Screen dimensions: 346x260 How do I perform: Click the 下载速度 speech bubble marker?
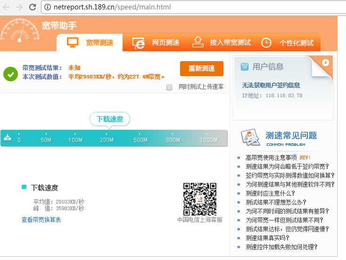click(110, 119)
